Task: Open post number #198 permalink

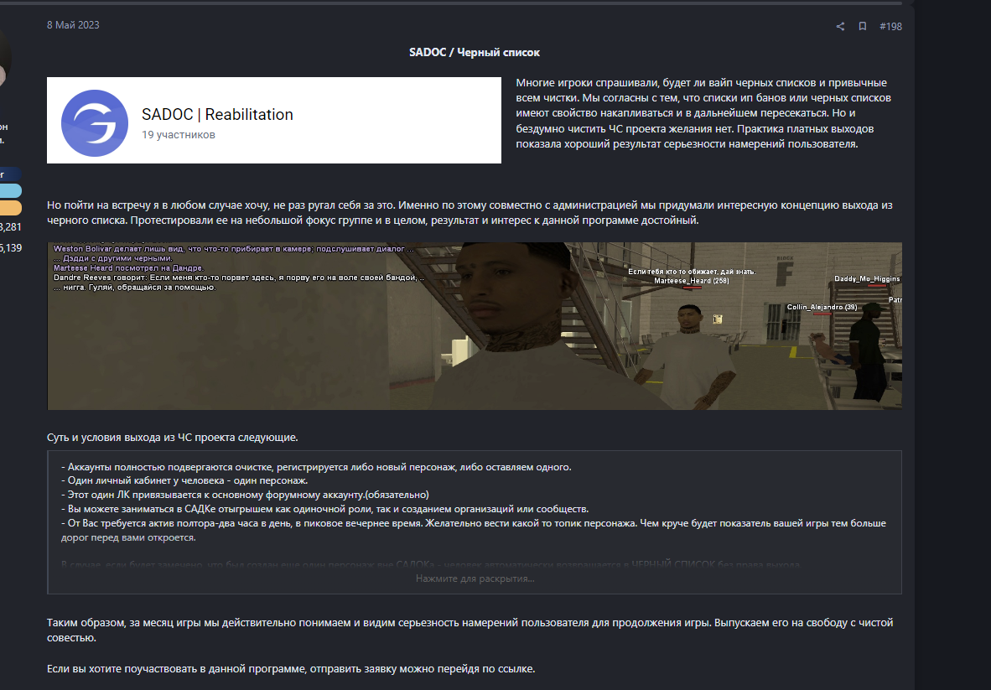Action: pos(890,26)
